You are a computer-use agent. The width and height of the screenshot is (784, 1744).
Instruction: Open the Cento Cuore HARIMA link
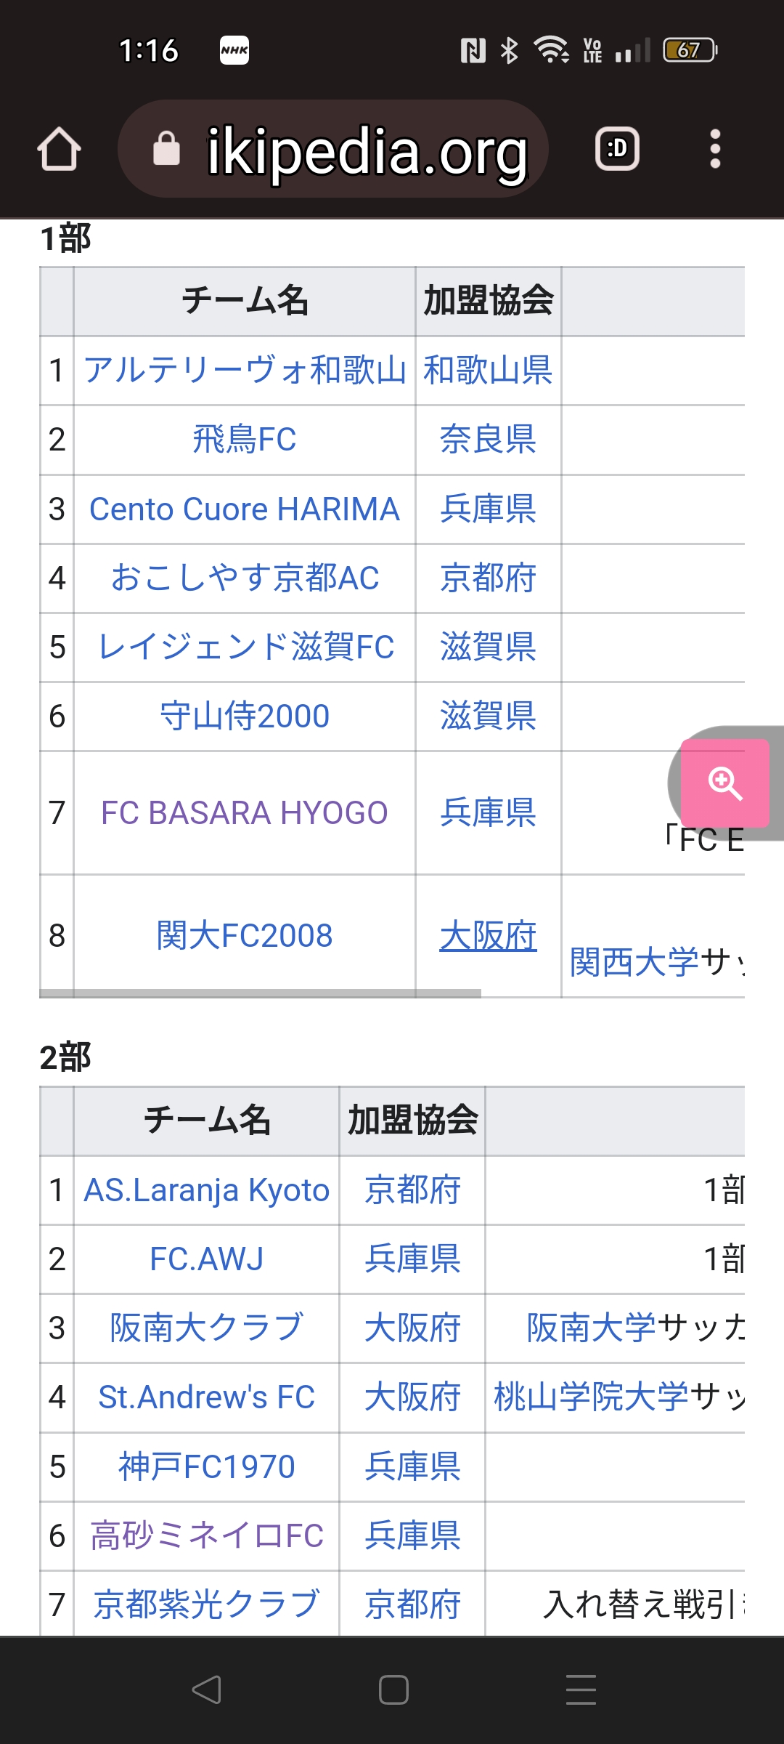point(245,509)
